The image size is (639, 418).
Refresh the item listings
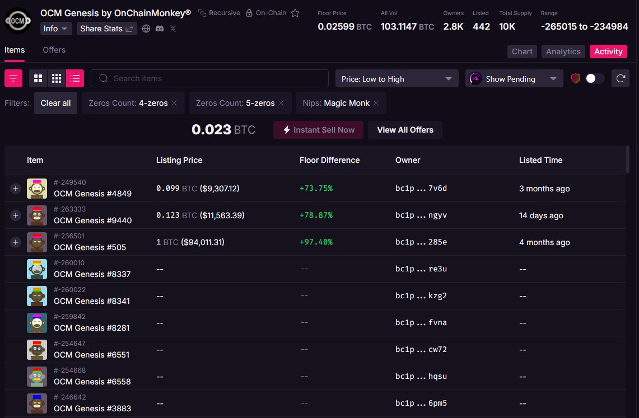[621, 78]
